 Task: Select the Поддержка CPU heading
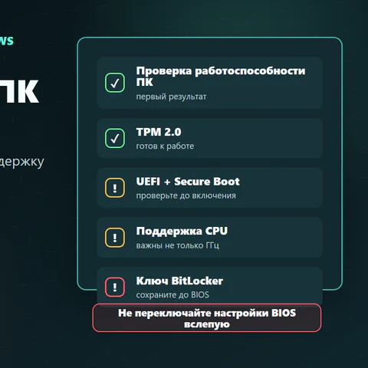[182, 231]
